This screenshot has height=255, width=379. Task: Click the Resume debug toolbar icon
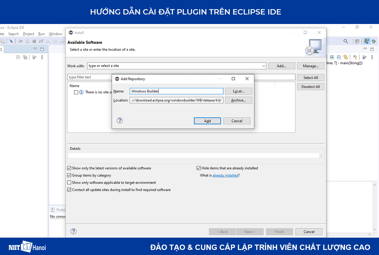click(x=20, y=41)
